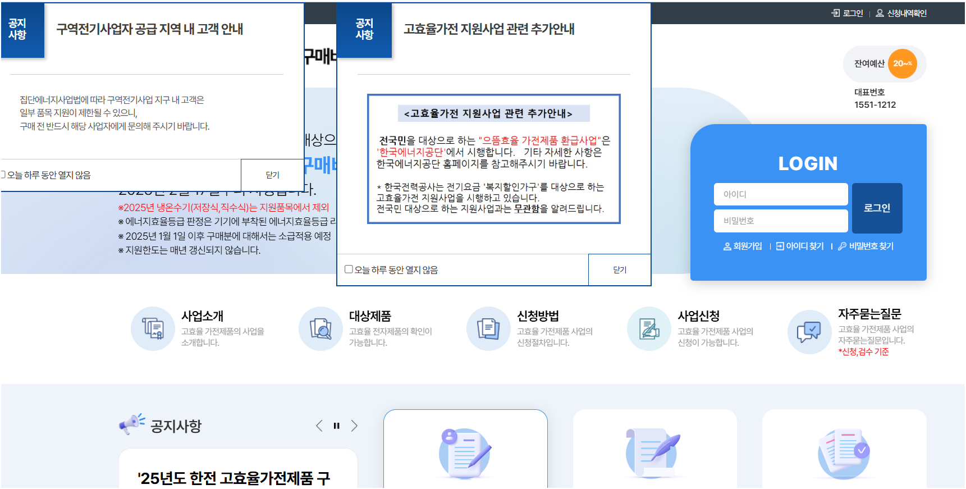Viewport: 966px width, 489px height.
Task: Open the 사업소개 menu title
Action: [x=202, y=316]
